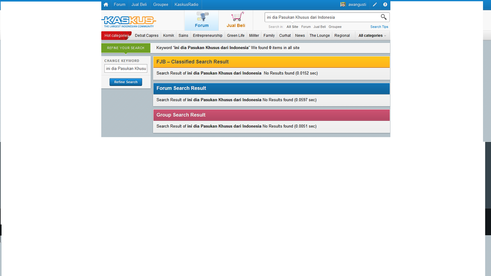Screen dimensions: 491x276
Task: Click the FJB – Classified Search Result header
Action: (271, 62)
